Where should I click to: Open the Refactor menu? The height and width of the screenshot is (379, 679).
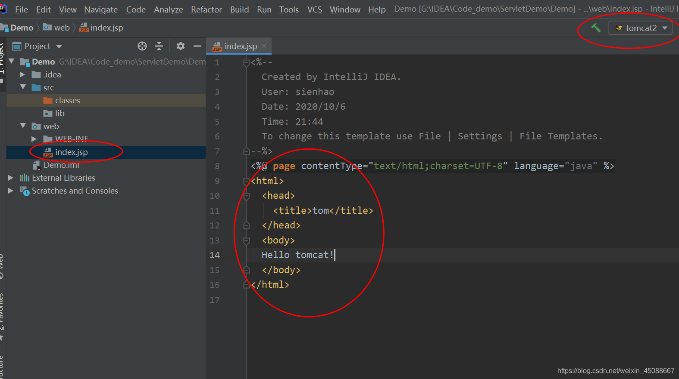coord(206,9)
